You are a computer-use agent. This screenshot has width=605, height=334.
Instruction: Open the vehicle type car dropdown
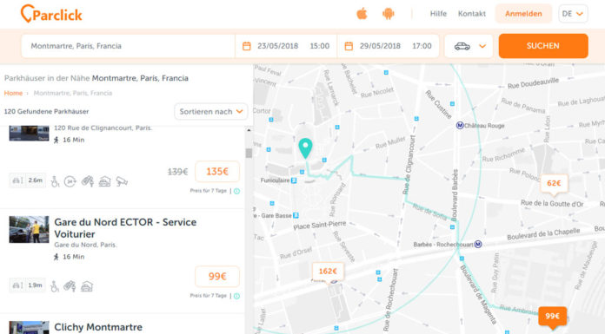coord(469,46)
